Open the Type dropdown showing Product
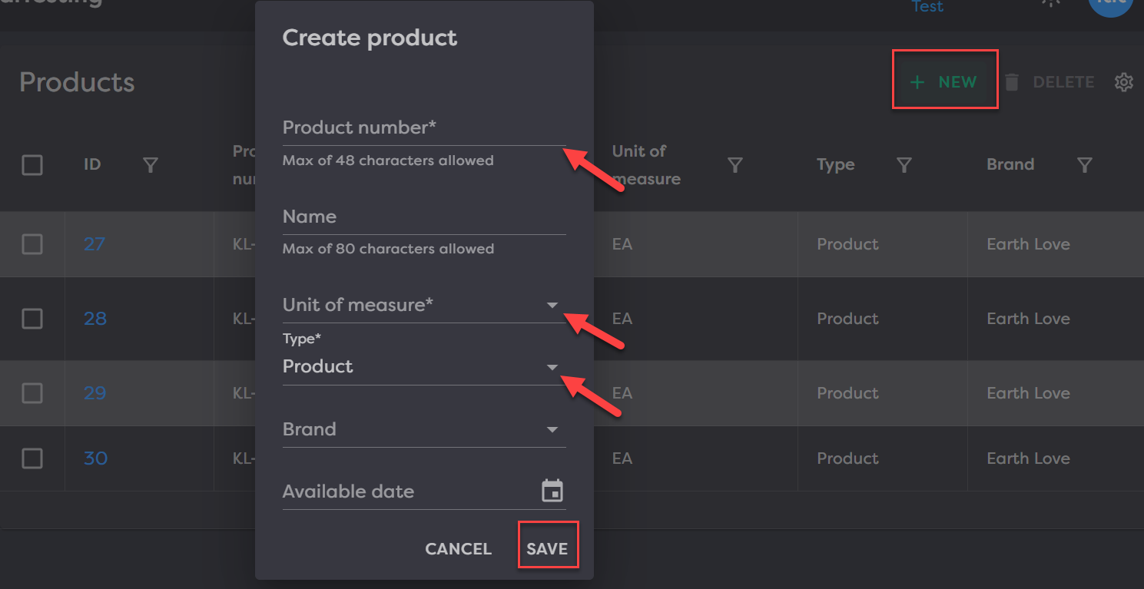The height and width of the screenshot is (589, 1144). [x=552, y=367]
